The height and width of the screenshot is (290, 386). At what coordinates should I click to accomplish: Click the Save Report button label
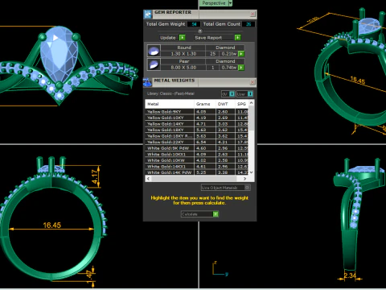point(208,38)
